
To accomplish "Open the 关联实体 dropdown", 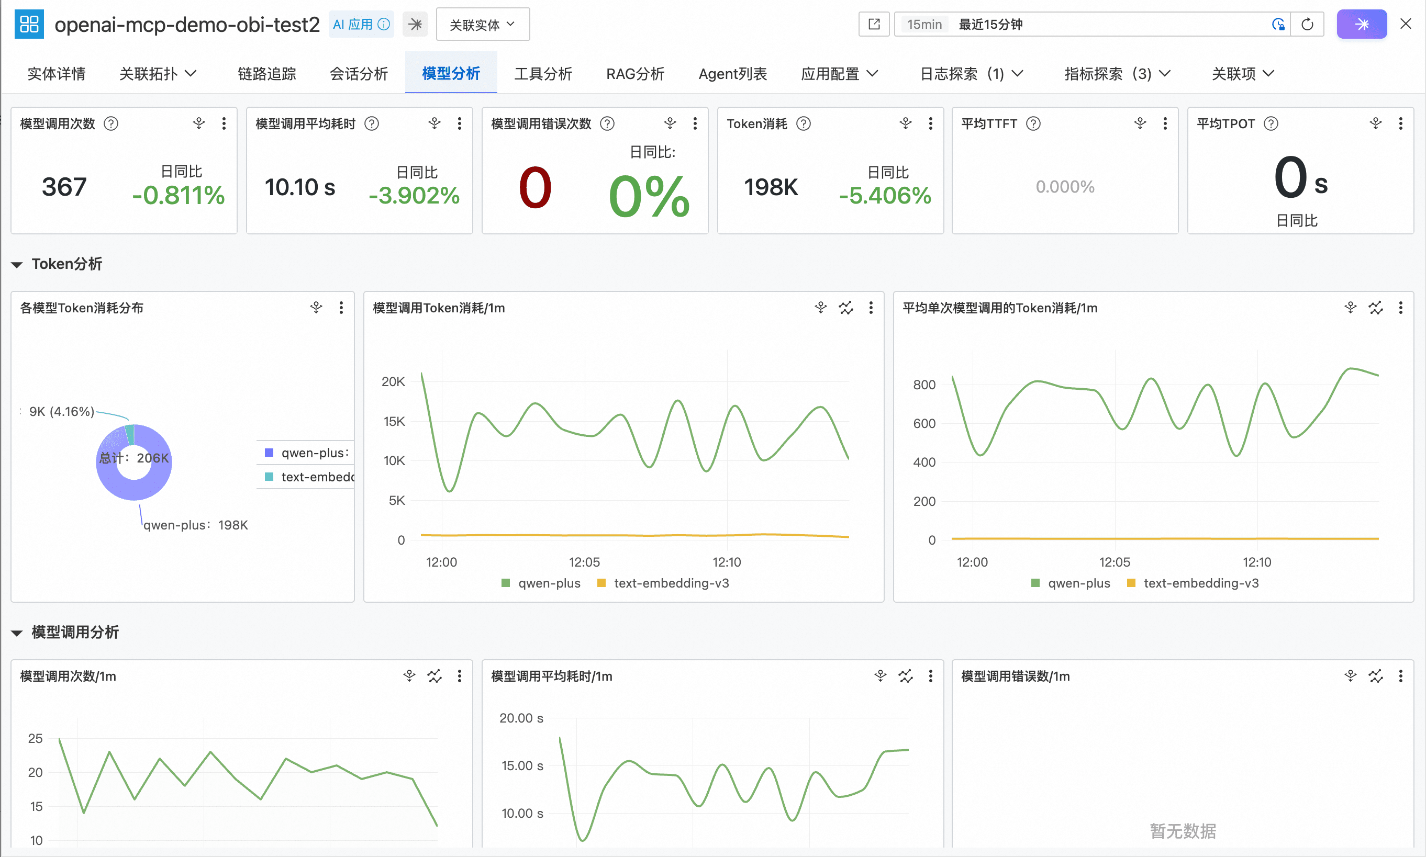I will click(483, 24).
